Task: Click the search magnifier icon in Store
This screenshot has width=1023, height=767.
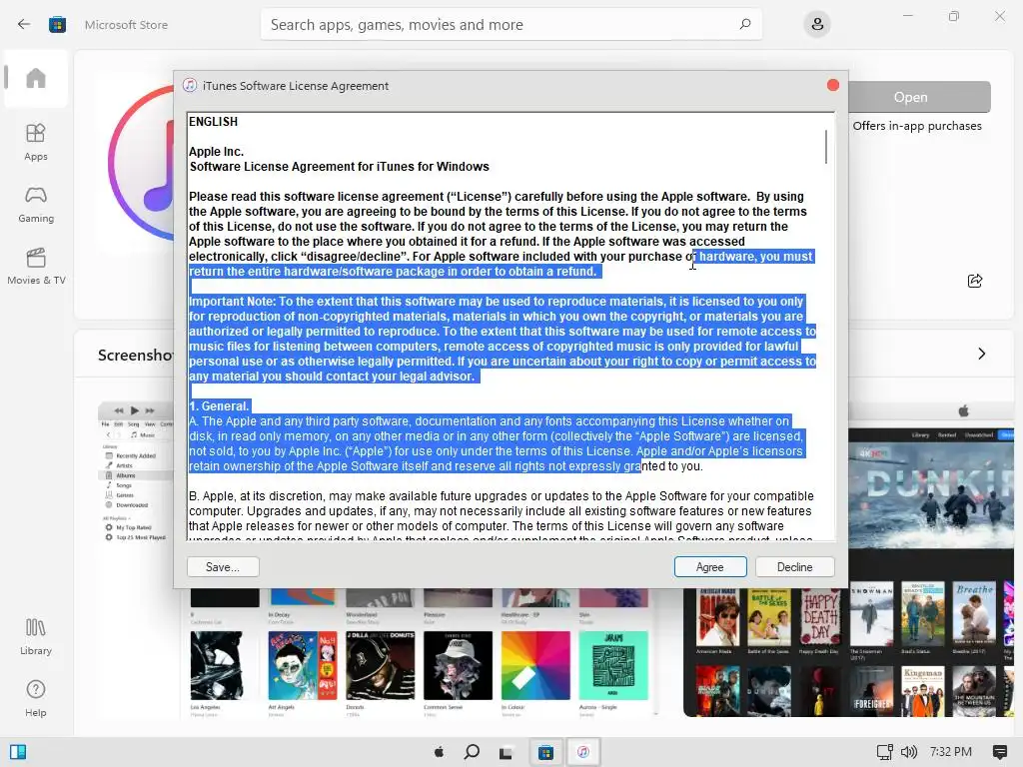Action: [745, 25]
